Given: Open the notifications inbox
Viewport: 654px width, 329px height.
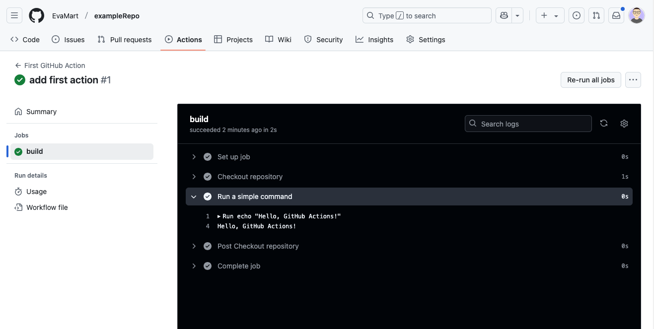Looking at the screenshot, I should click(x=616, y=15).
